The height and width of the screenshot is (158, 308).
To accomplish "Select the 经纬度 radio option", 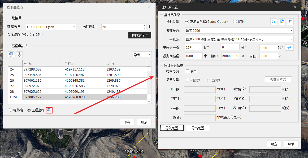I will coord(11,110).
